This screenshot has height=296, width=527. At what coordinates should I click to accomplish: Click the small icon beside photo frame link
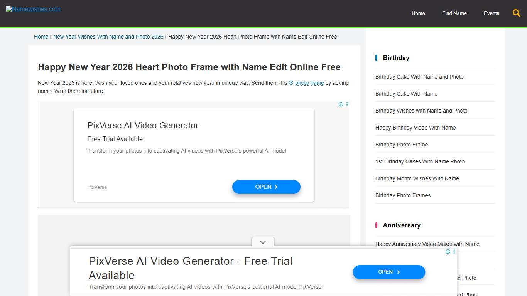point(291,83)
